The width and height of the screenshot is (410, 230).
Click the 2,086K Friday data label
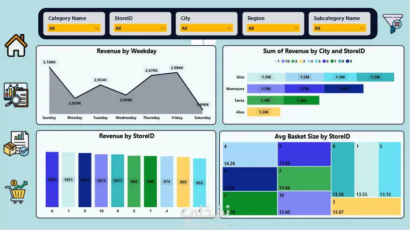pyautogui.click(x=177, y=68)
